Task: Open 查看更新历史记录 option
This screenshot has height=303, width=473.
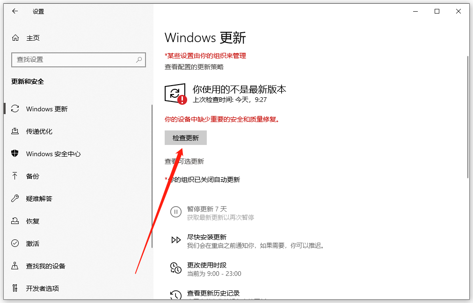Action: (x=213, y=293)
